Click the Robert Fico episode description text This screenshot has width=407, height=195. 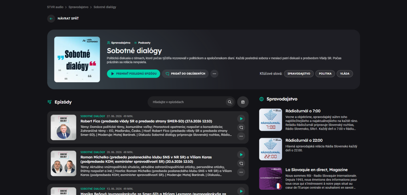tap(156, 131)
